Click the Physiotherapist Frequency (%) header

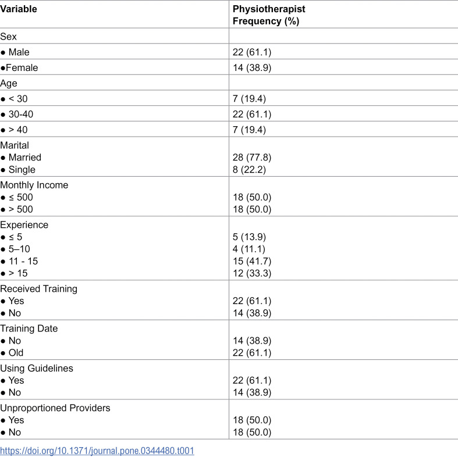point(269,15)
